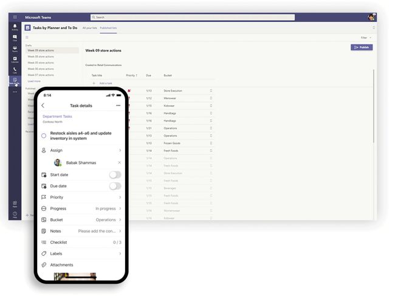This screenshot has height=296, width=395.
Task: Toggle the Due date switch on phone
Action: click(115, 186)
